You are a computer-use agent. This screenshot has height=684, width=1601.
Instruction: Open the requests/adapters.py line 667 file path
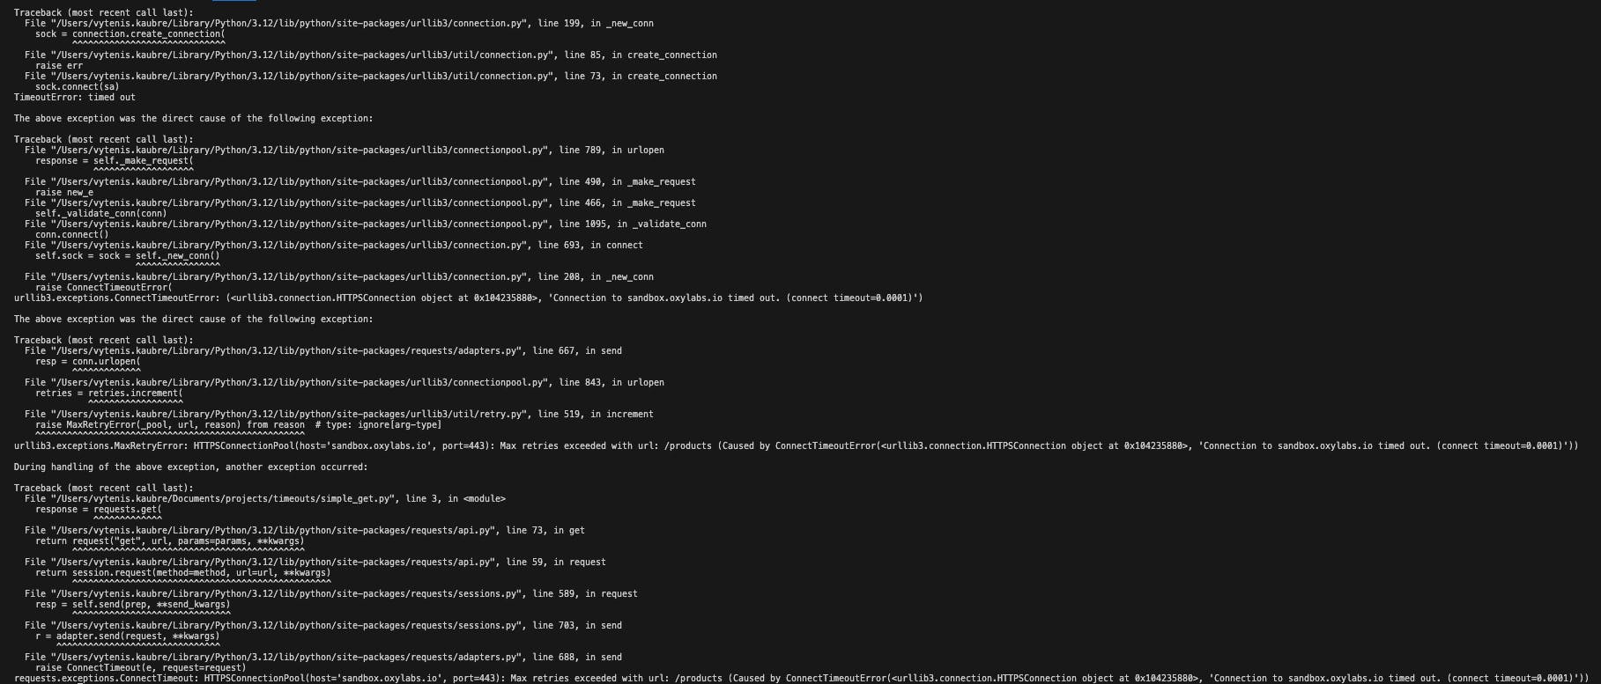click(x=287, y=351)
